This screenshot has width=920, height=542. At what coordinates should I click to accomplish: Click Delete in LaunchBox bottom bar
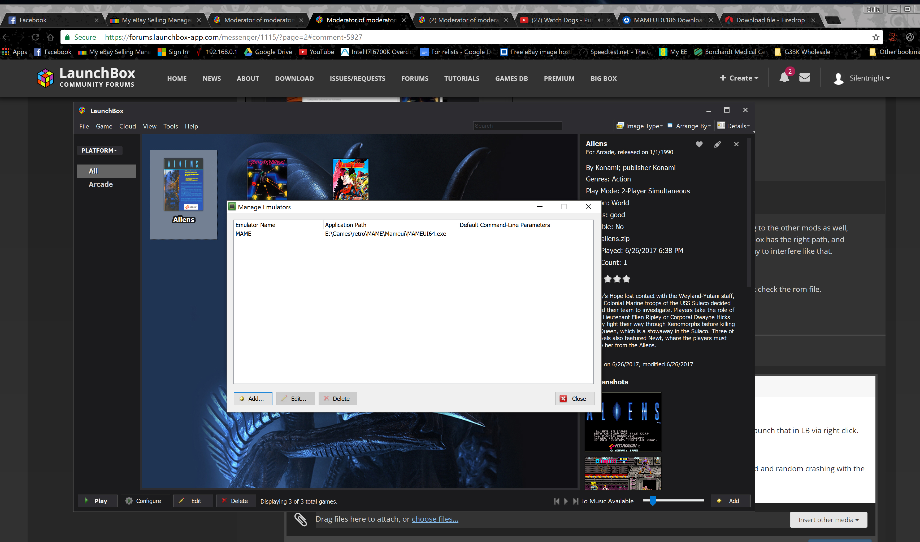(236, 501)
